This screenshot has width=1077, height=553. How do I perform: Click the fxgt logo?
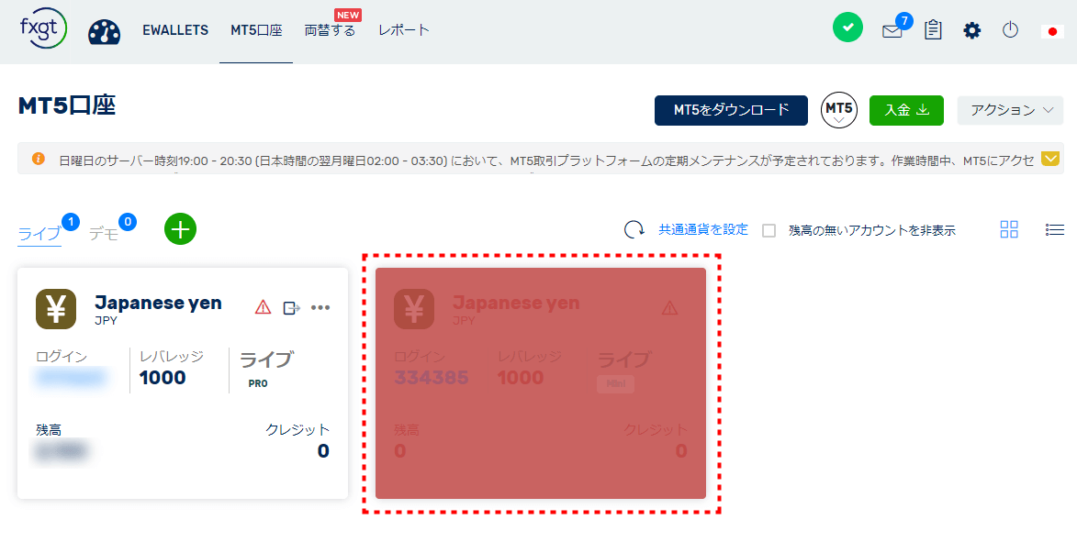tap(43, 29)
